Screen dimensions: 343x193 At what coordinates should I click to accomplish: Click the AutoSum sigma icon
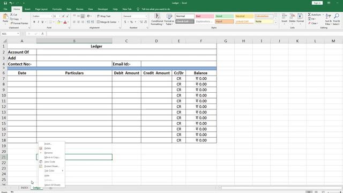[x=309, y=14]
